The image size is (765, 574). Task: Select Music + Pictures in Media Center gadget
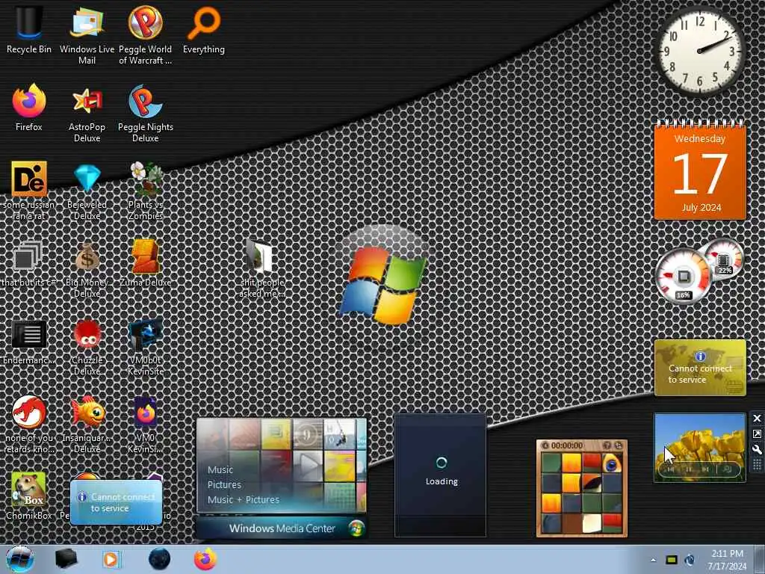tap(244, 499)
